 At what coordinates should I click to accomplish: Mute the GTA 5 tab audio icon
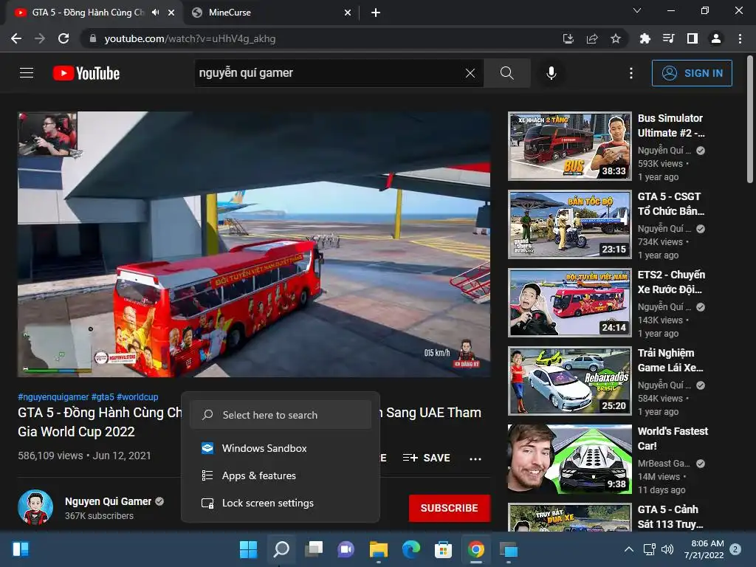point(155,13)
